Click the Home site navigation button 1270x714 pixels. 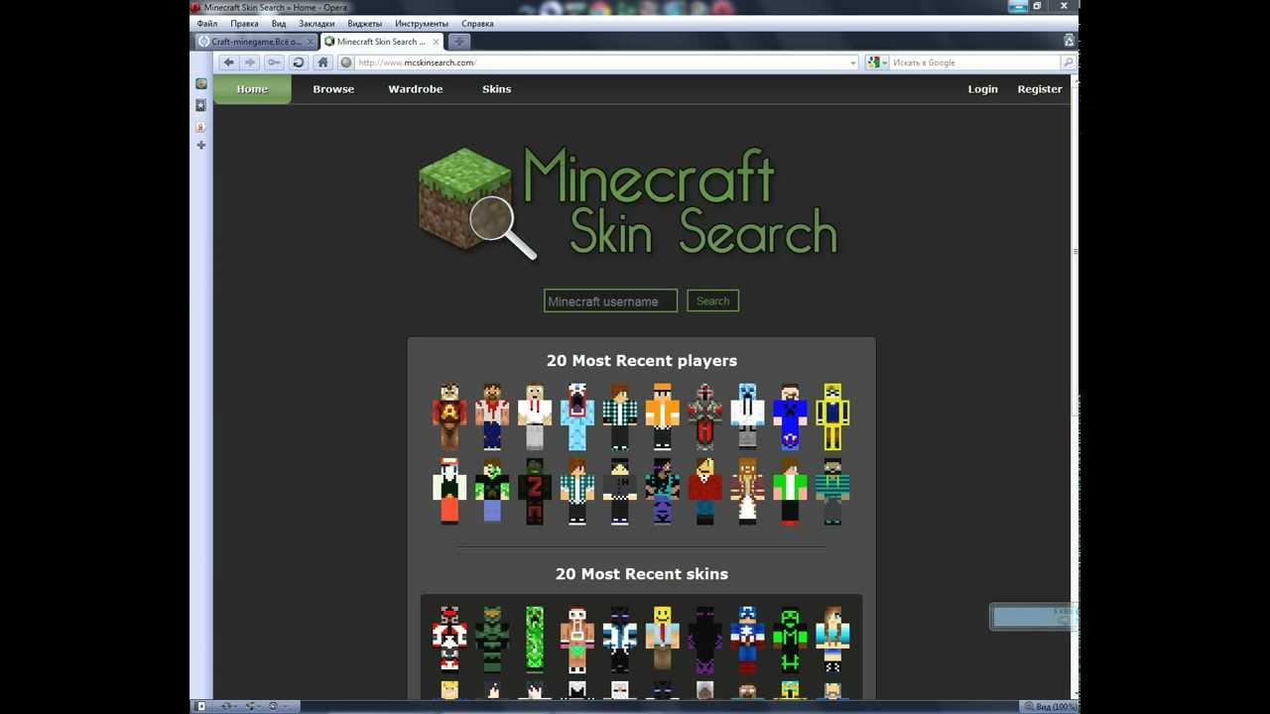pos(252,89)
